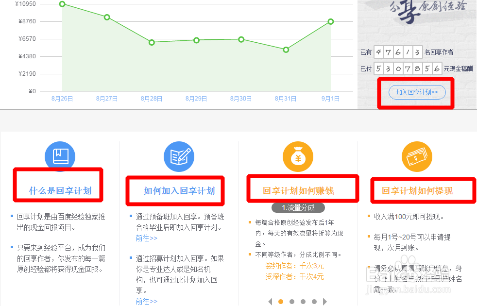The width and height of the screenshot is (477, 306).
Task: Click the left carousel chevron arrow
Action: click(271, 302)
